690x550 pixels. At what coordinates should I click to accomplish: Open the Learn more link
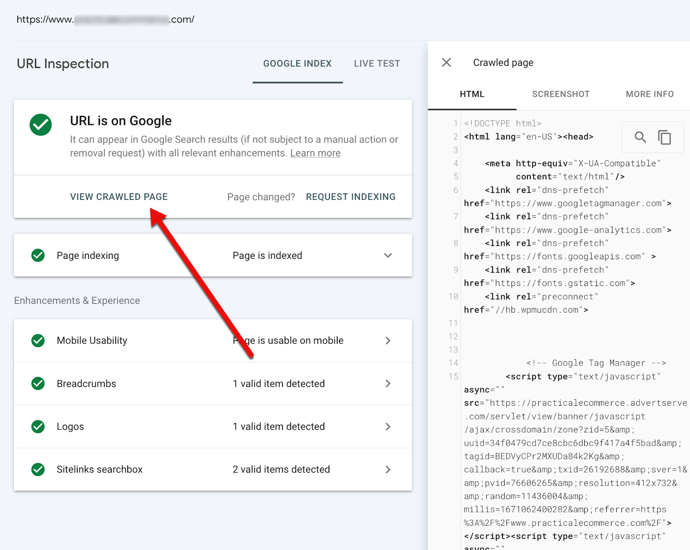coord(315,153)
